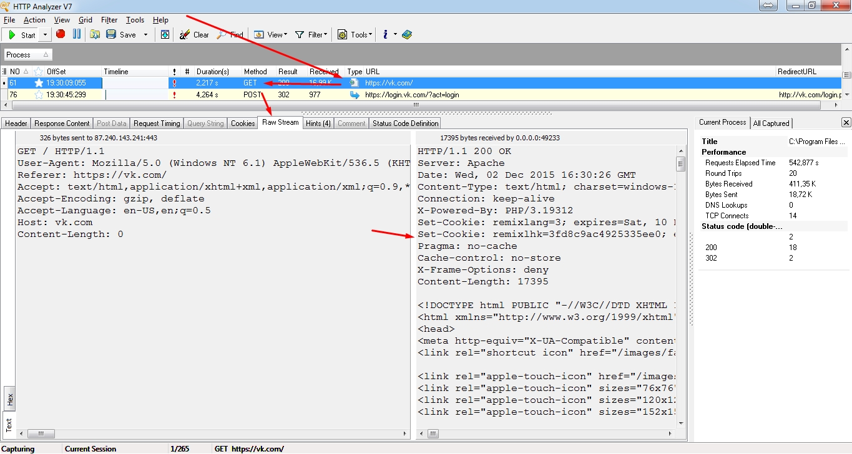Open the Status Code Definition tab
This screenshot has width=852, height=454.
pos(406,123)
